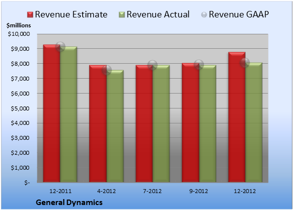Click the GAAP sphere marker for 12-2012
This screenshot has width=293, height=210.
pyautogui.click(x=245, y=63)
